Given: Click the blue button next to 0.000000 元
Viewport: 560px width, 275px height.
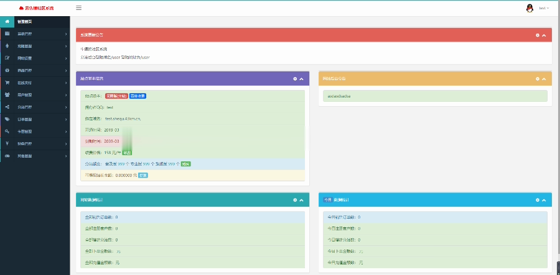Looking at the screenshot, I should coord(143,175).
